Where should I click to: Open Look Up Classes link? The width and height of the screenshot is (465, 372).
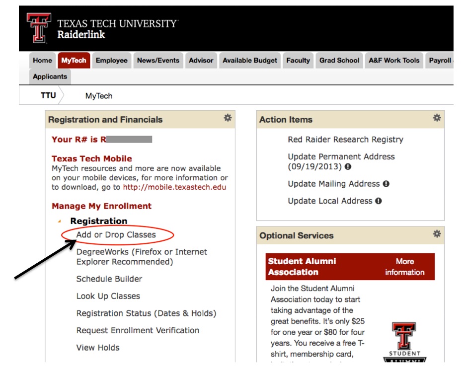tap(108, 296)
